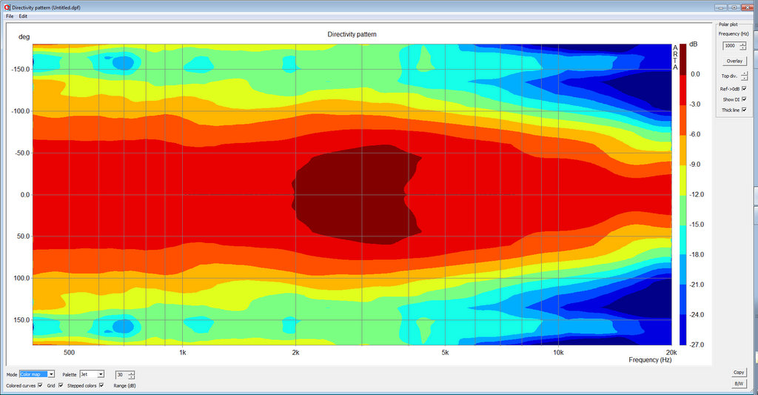
Task: Click the Overlay button
Action: pos(734,61)
